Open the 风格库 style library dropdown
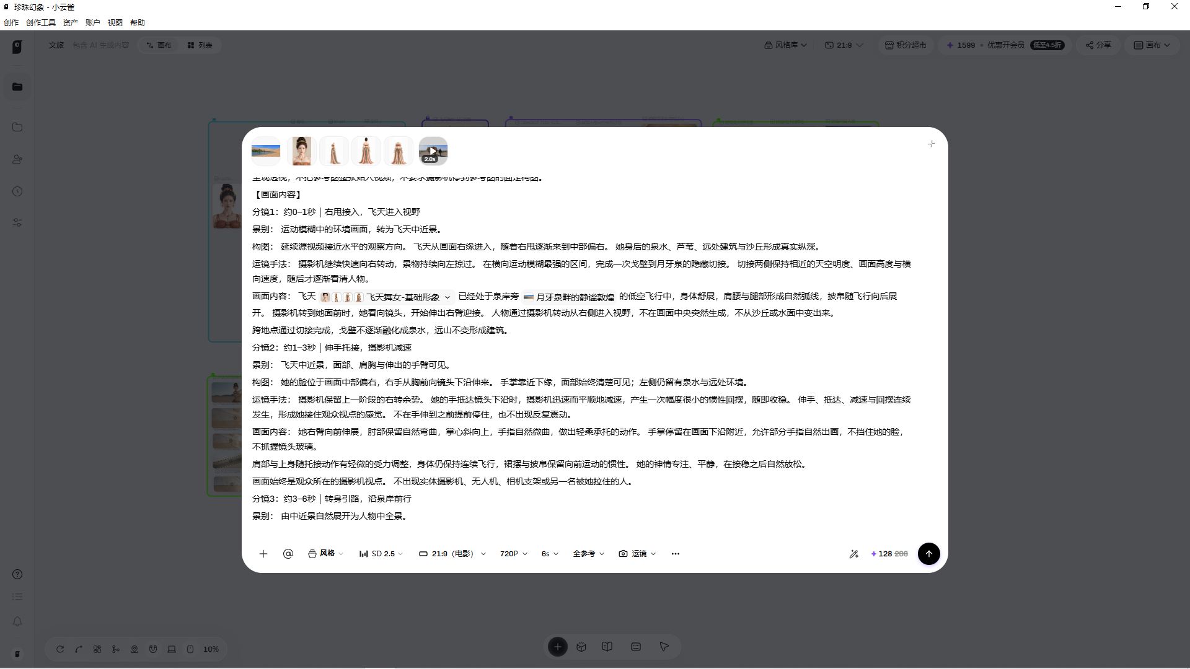The height and width of the screenshot is (669, 1190). point(785,45)
